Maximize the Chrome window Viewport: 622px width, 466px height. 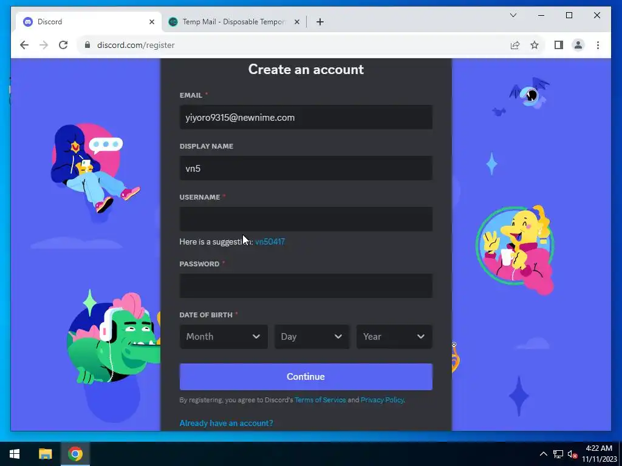(x=569, y=15)
